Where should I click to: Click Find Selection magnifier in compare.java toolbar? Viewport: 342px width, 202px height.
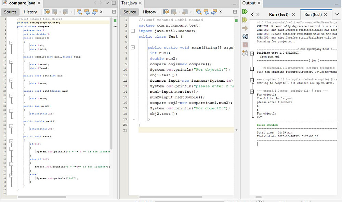tap(79, 12)
